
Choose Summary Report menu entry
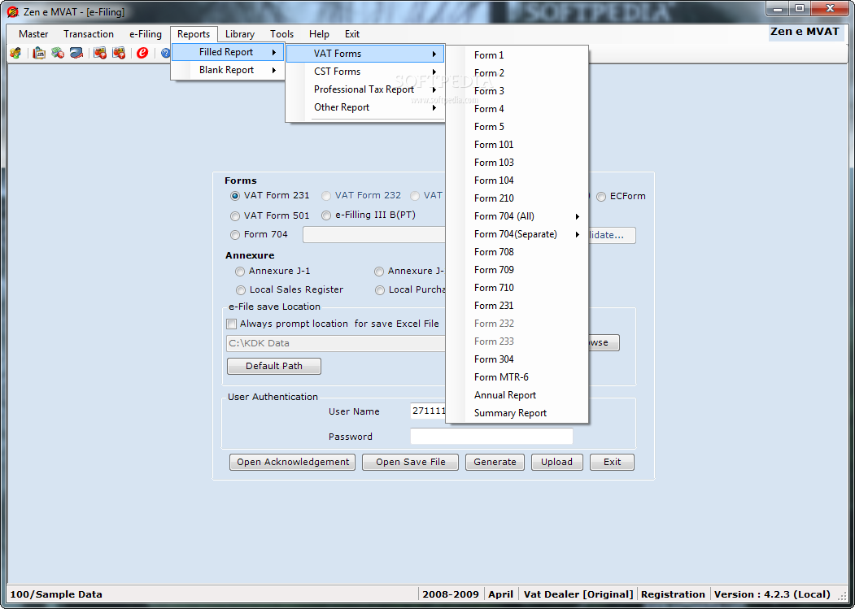click(517, 413)
